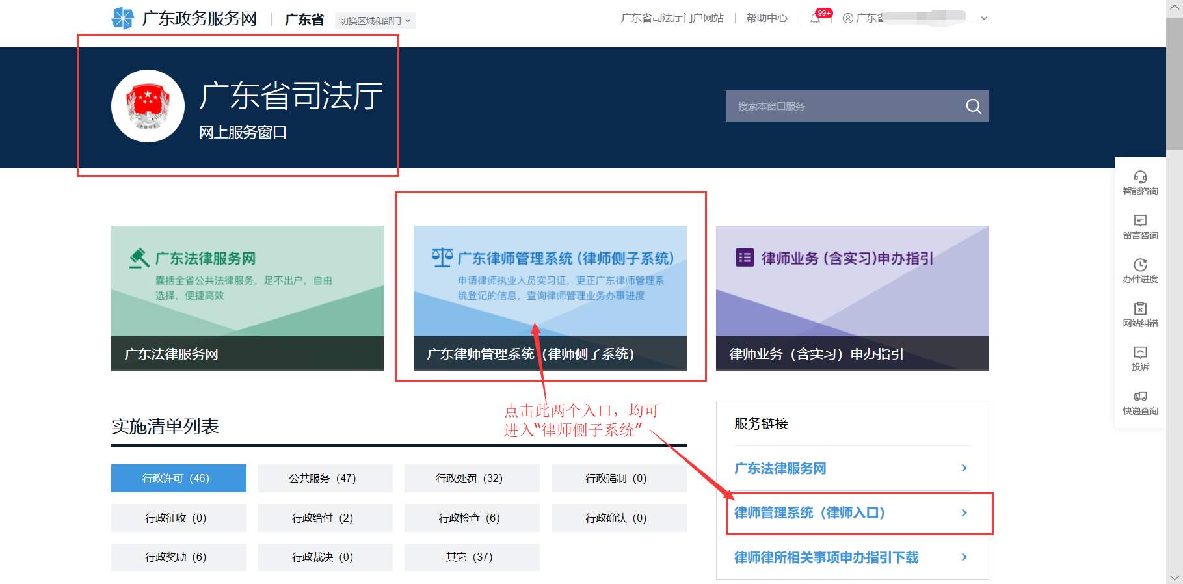This screenshot has height=584, width=1183.
Task: Click the 广东省司法厅 heading text
Action: pos(291,96)
